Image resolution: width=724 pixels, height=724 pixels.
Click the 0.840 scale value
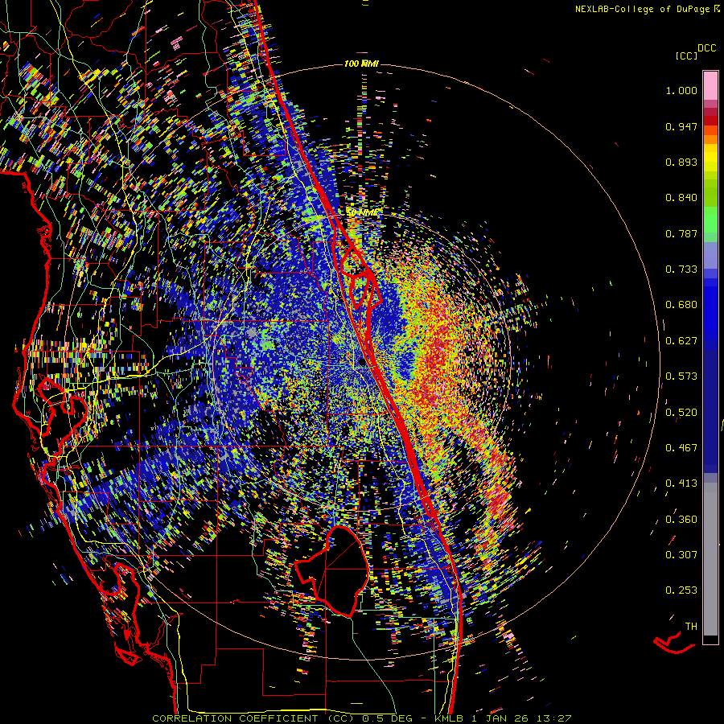click(x=681, y=198)
